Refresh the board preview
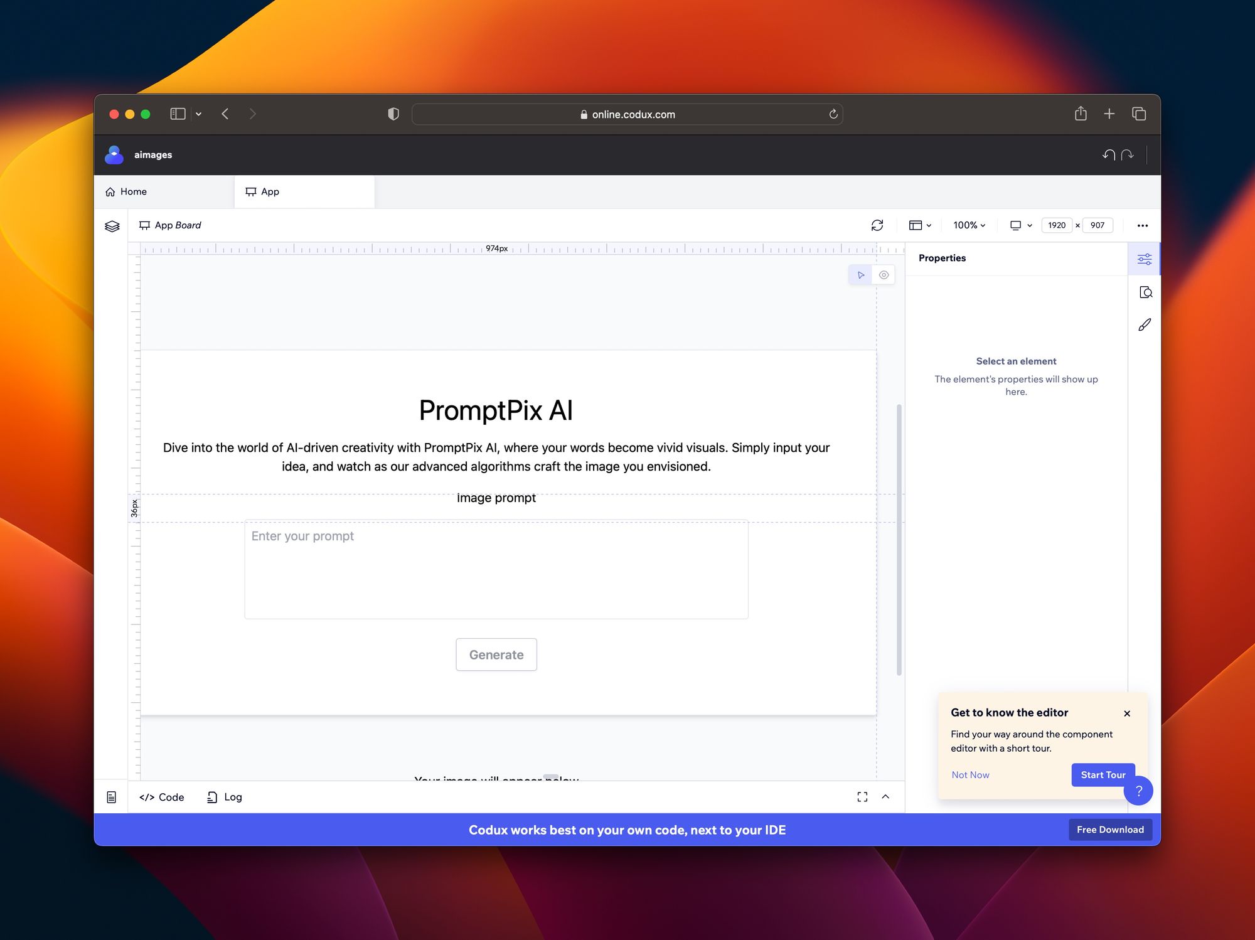The height and width of the screenshot is (940, 1255). [x=877, y=225]
